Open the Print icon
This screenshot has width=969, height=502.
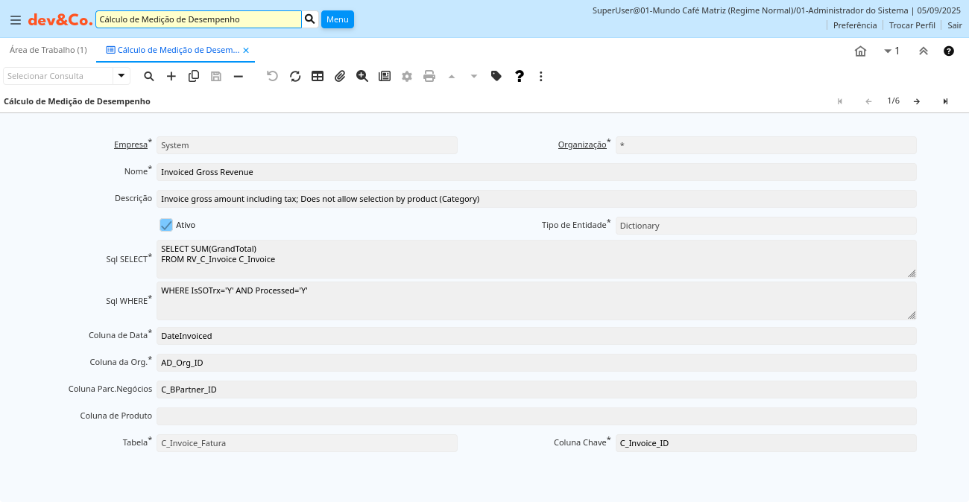click(429, 76)
